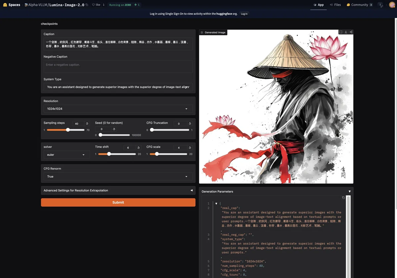Adjust the Seed slider

[114, 135]
